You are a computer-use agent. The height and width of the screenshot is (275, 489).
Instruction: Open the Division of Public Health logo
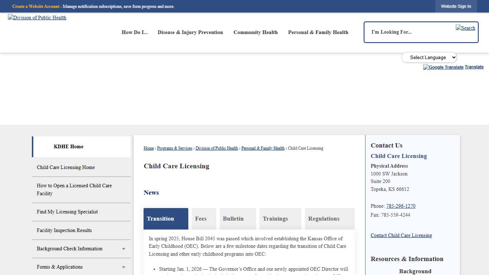coord(37,18)
